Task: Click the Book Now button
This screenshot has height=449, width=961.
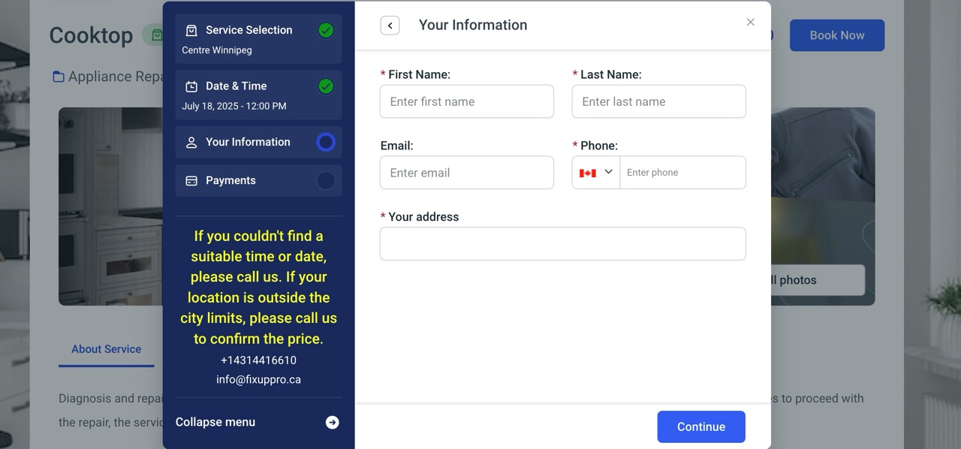Action: [837, 35]
